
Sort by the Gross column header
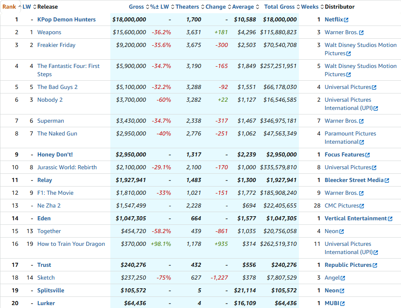coord(136,7)
